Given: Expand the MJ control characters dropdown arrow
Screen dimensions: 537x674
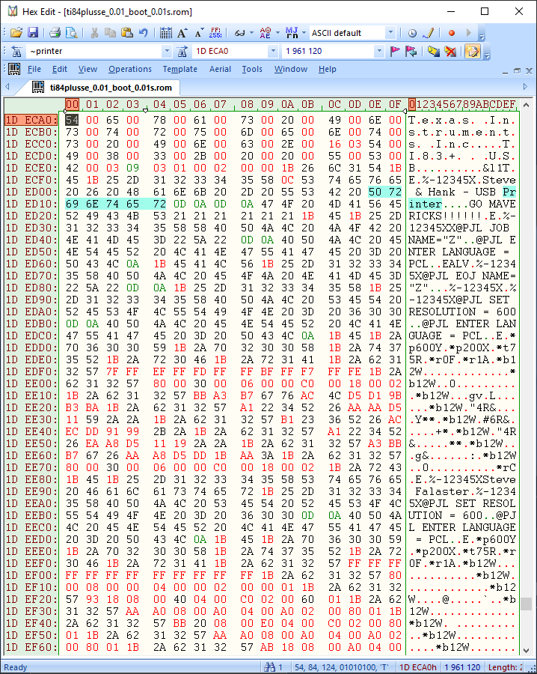Looking at the screenshot, I should coord(304,33).
